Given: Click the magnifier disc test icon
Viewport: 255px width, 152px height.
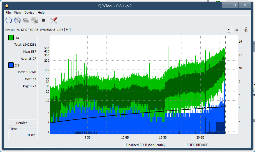Looking at the screenshot, I should point(35,20).
